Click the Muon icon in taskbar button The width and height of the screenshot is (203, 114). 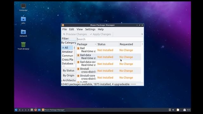(x=43, y=110)
